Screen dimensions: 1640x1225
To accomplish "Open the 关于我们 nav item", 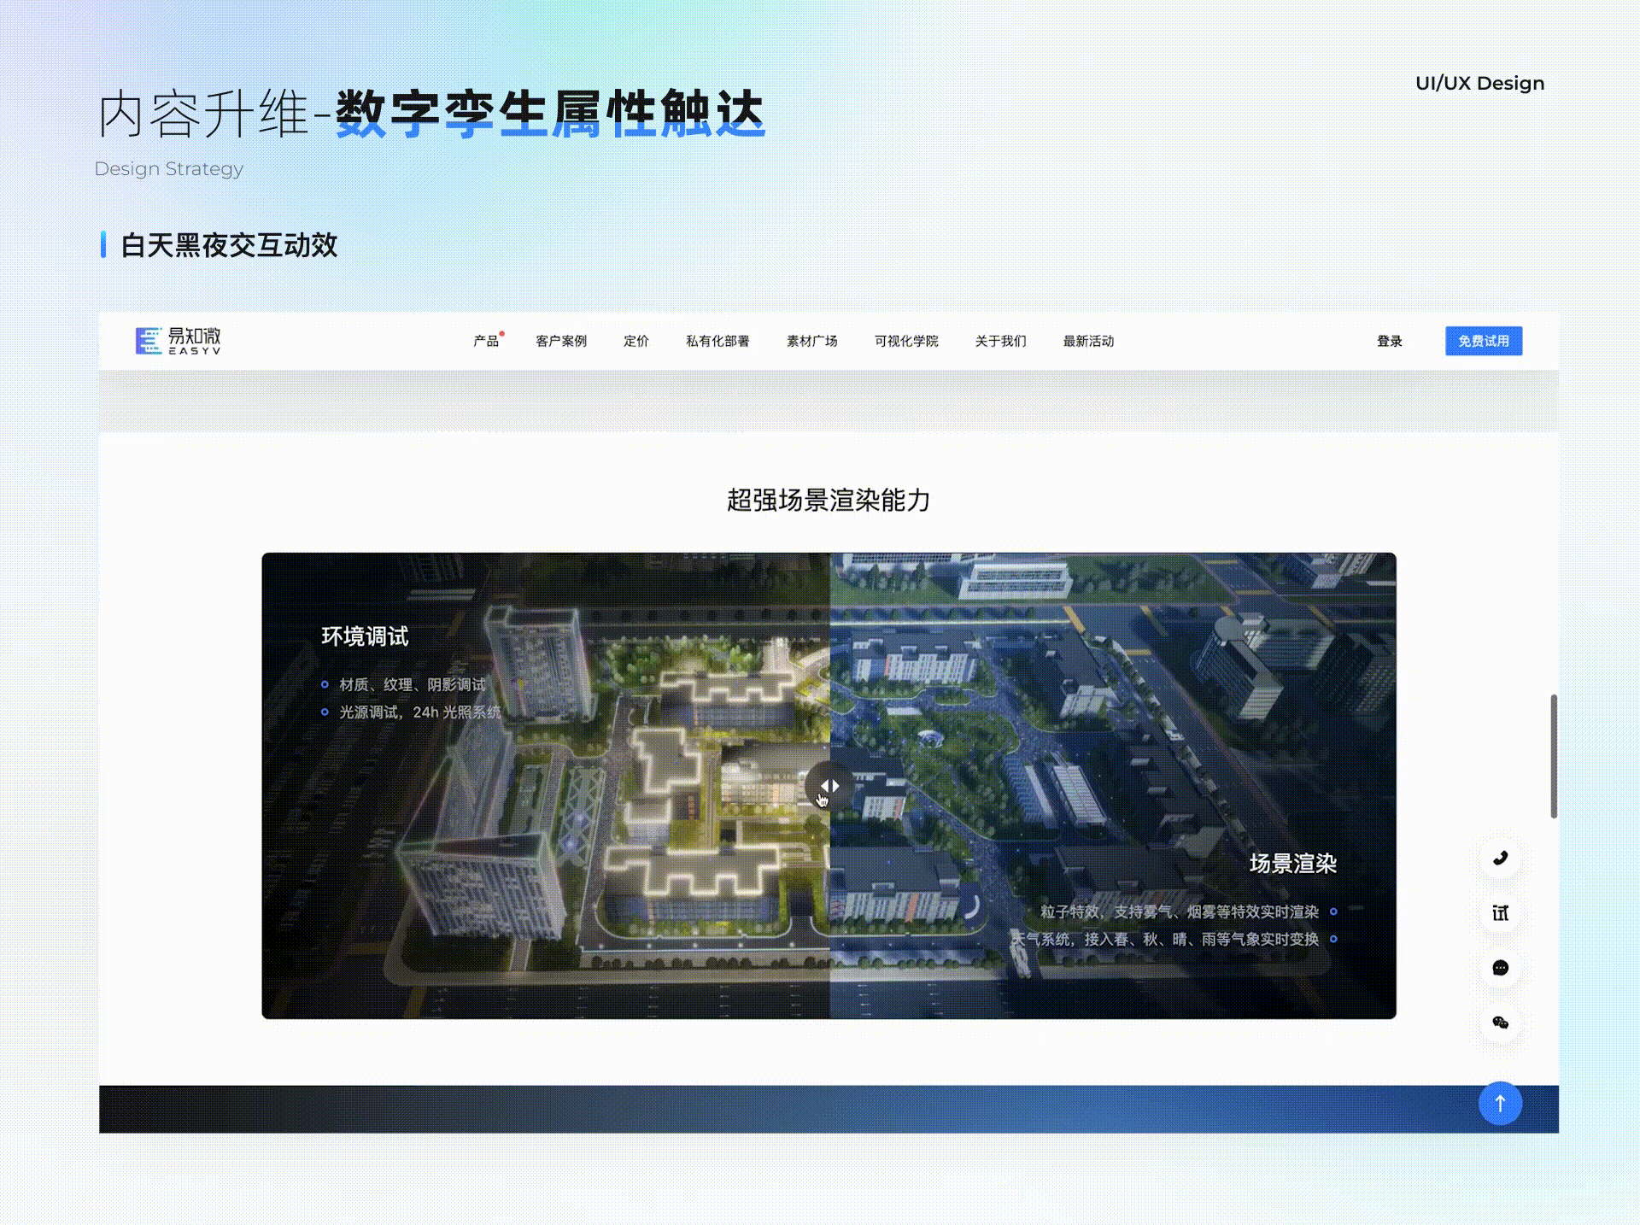I will point(1001,341).
